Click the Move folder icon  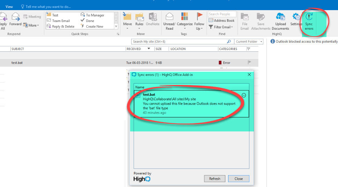pyautogui.click(x=127, y=17)
